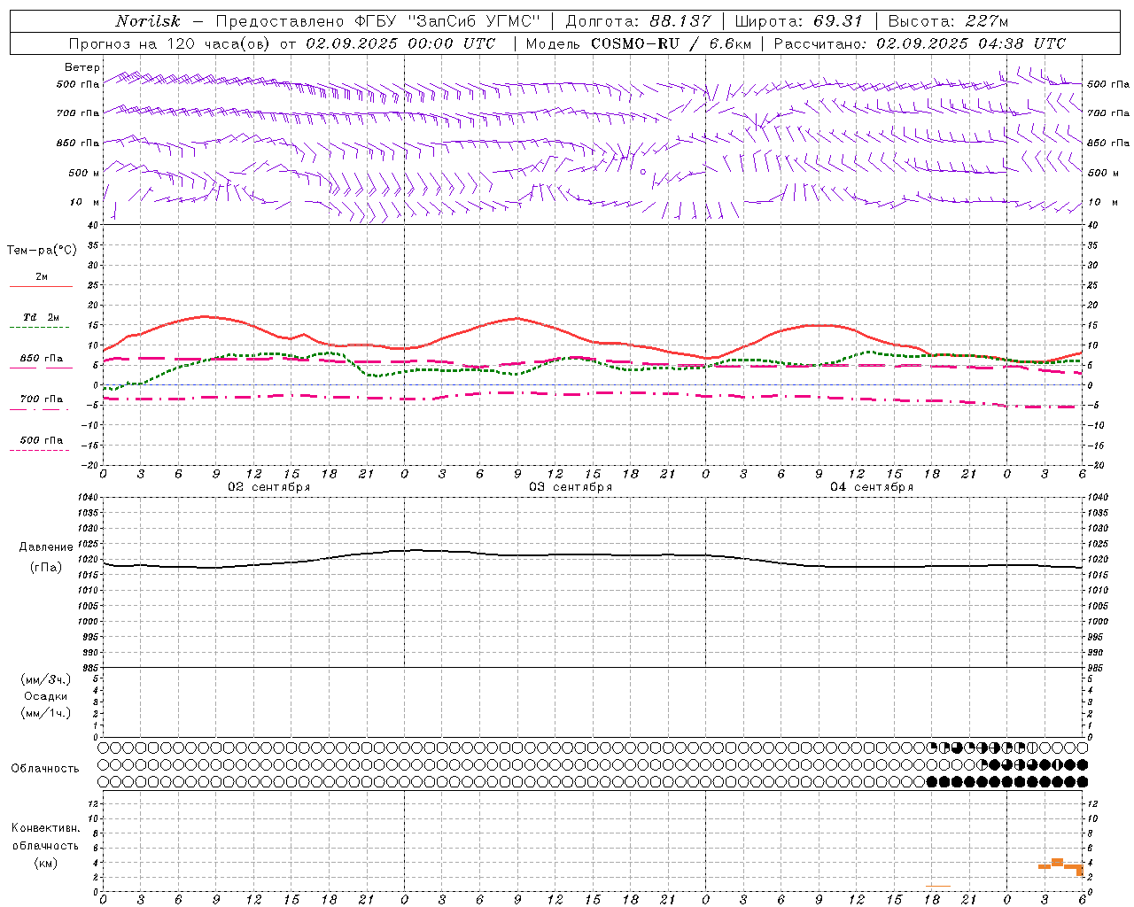Screen dimensions: 1134x907
Task: Click the "Высота: 227м" elevation value
Action: (947, 21)
